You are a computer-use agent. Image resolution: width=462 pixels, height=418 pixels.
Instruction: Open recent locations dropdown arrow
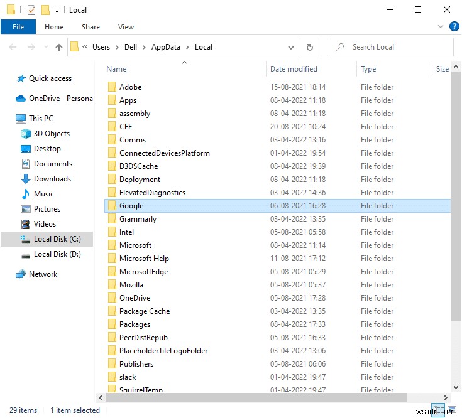point(46,47)
